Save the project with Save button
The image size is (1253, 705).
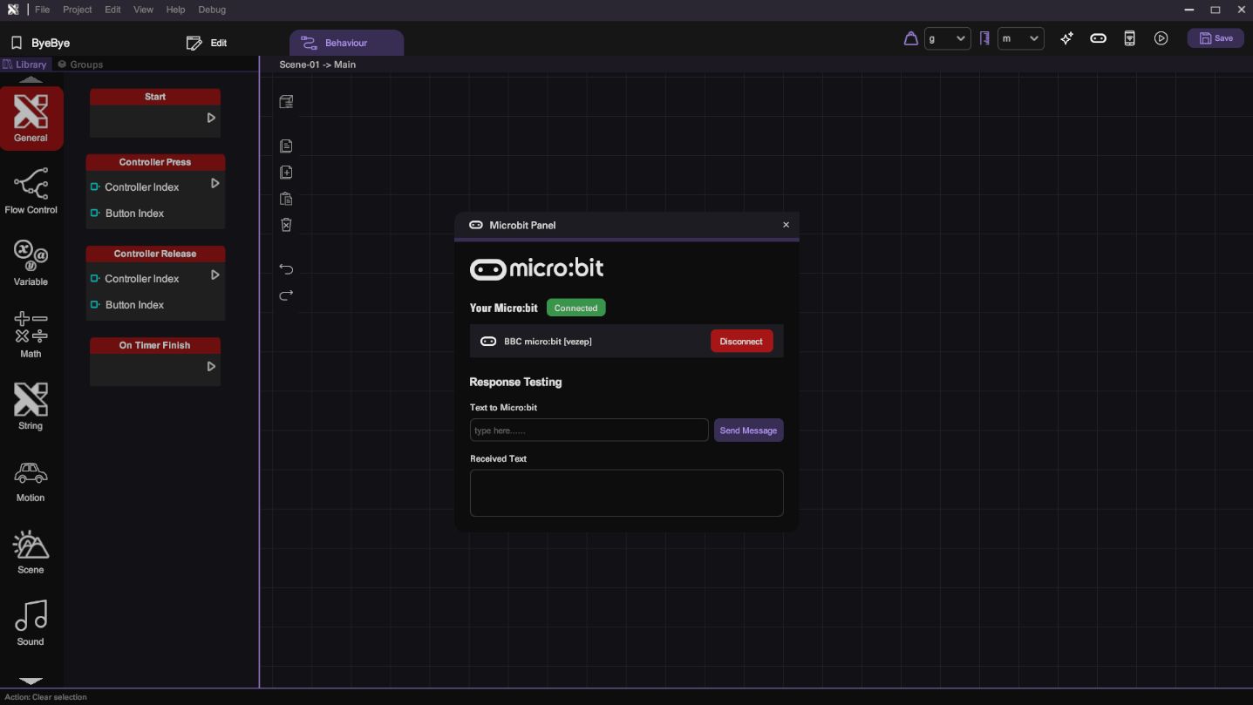pyautogui.click(x=1216, y=38)
